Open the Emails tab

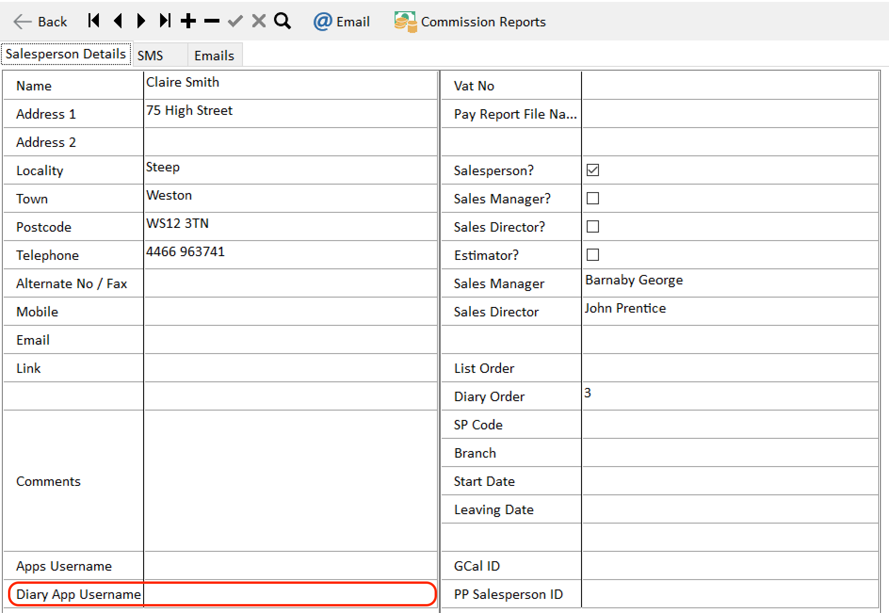click(x=214, y=56)
